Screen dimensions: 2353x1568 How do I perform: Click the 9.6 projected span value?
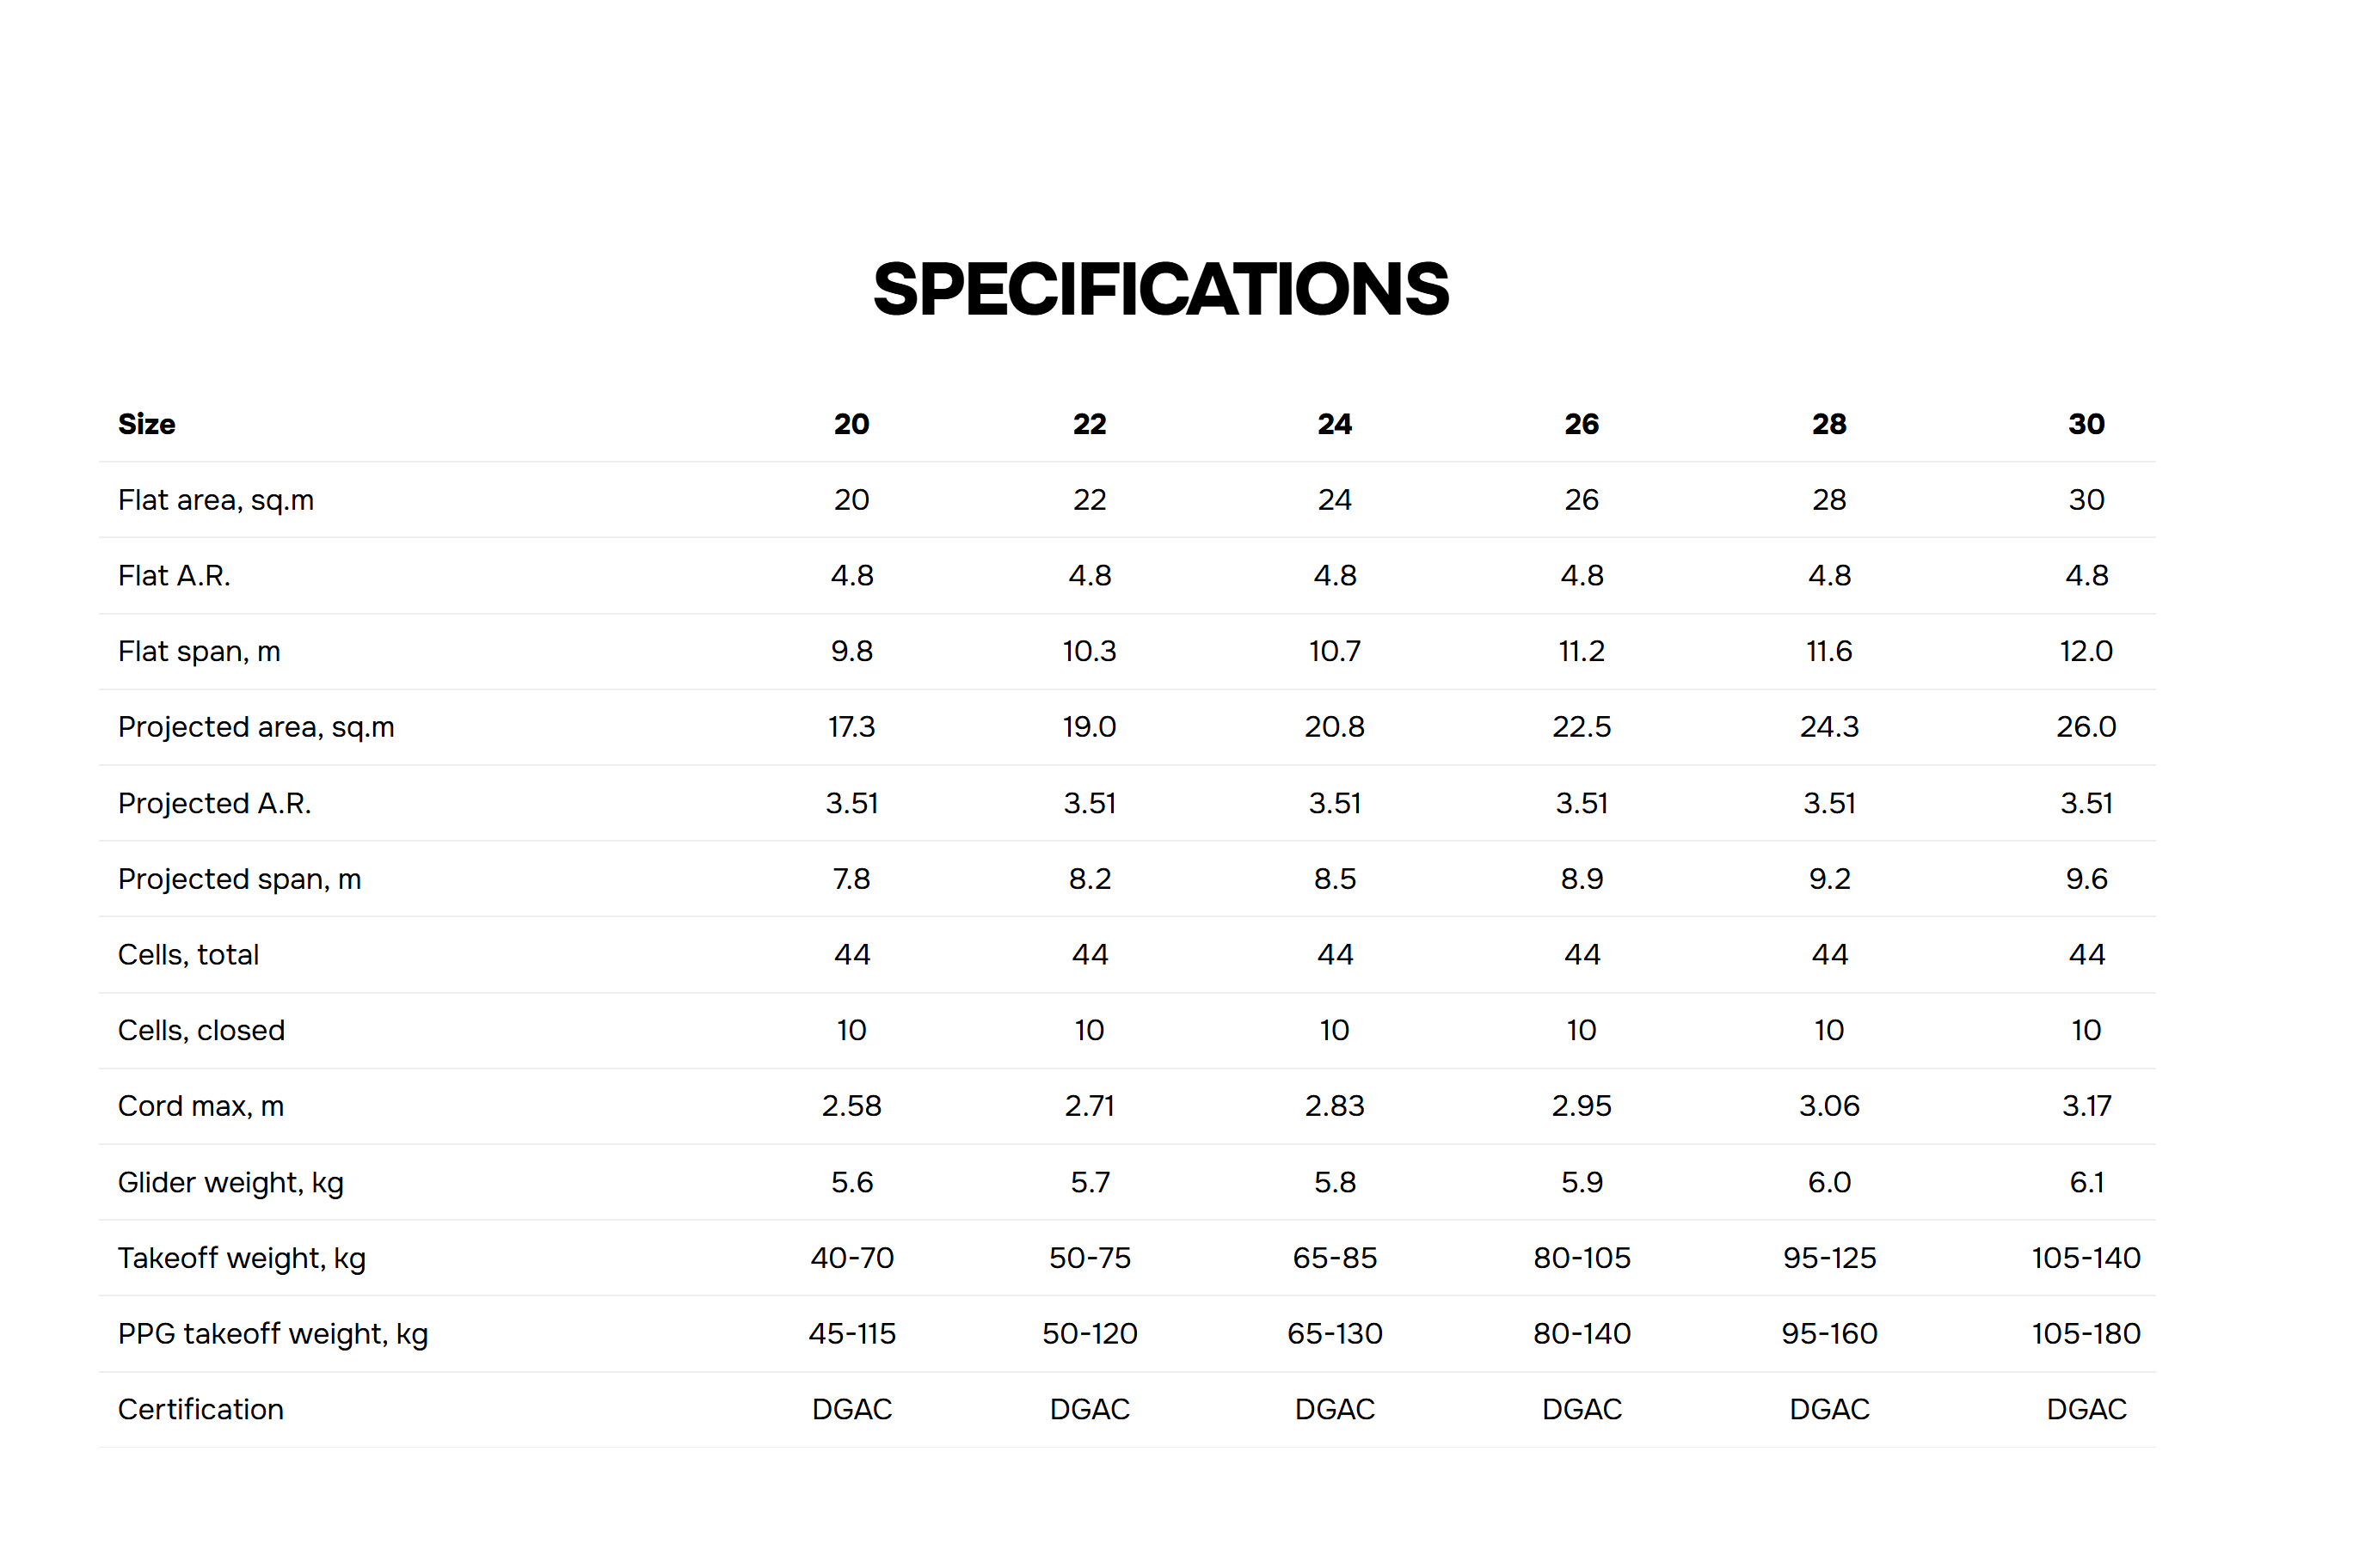click(2086, 879)
